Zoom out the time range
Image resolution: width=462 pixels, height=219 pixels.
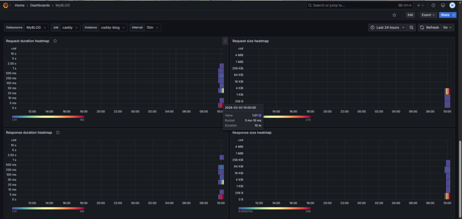[411, 28]
